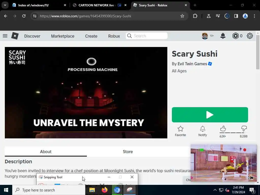
Task: Click the taskbar search box
Action: (49, 190)
